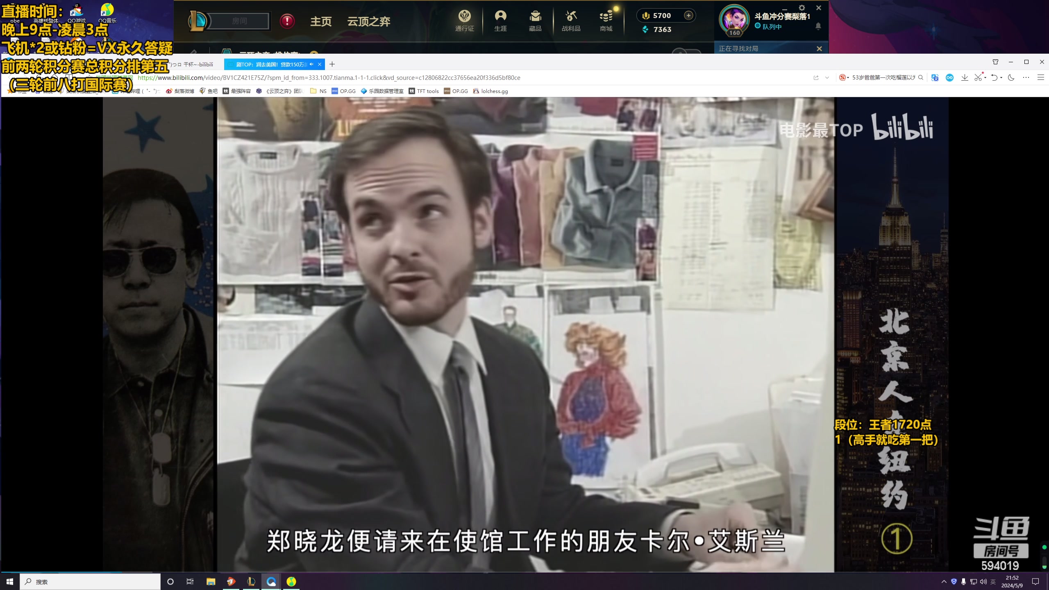Click the plus button beside 5700 currency

pyautogui.click(x=688, y=16)
